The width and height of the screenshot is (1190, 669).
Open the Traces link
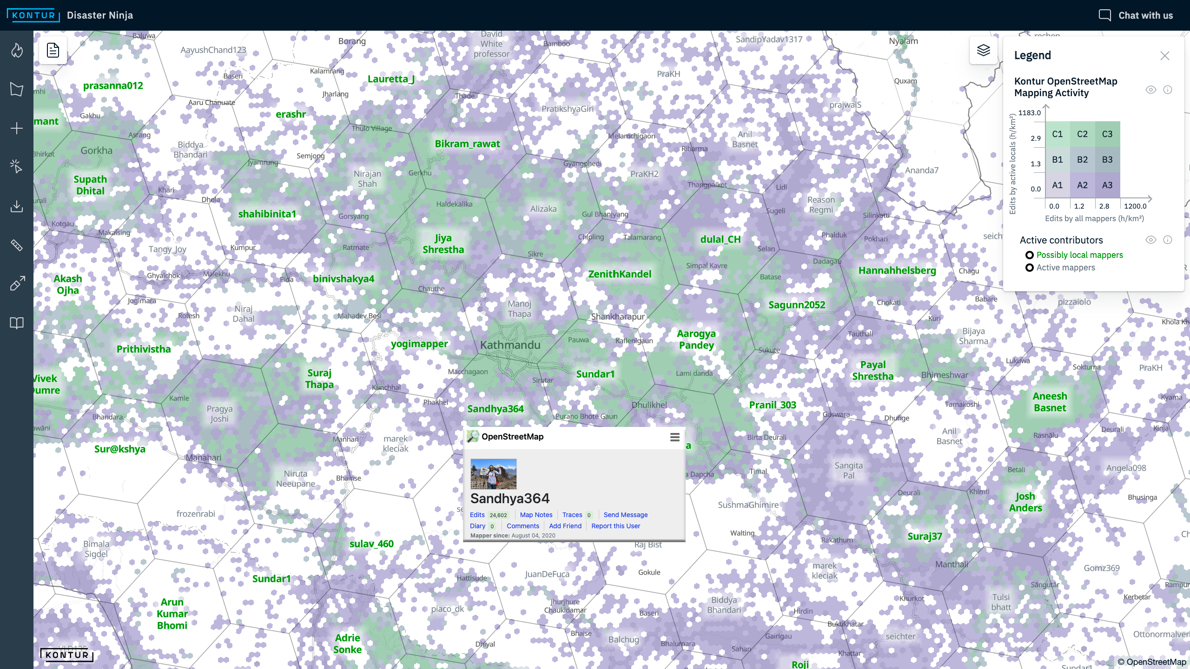pos(572,515)
